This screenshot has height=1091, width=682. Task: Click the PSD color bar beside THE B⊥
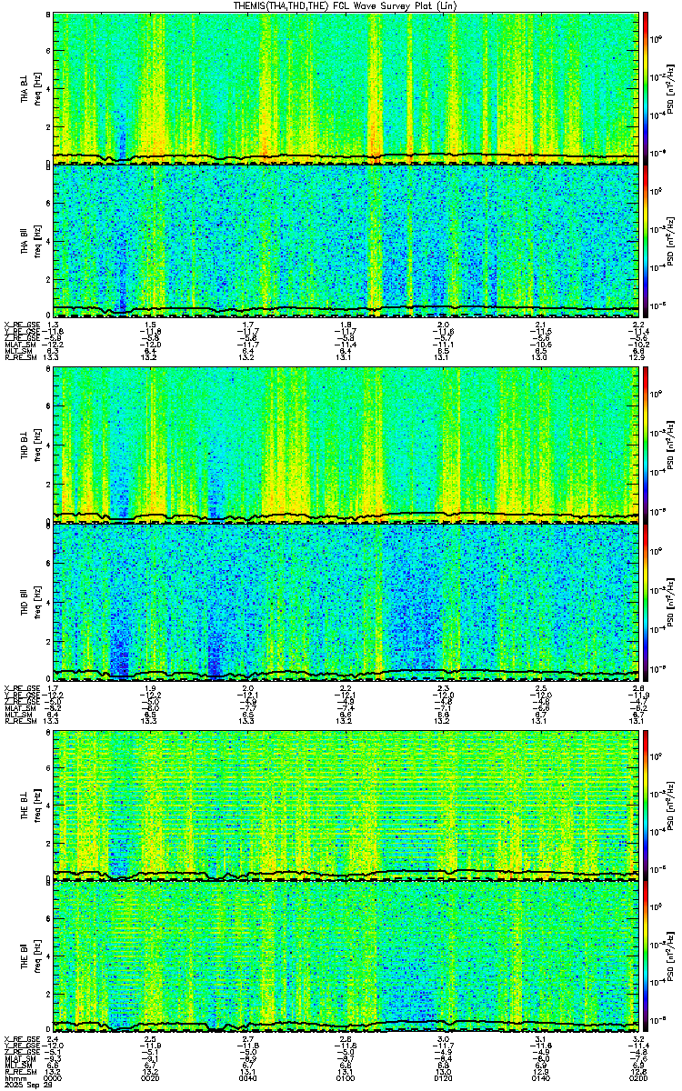click(x=646, y=805)
